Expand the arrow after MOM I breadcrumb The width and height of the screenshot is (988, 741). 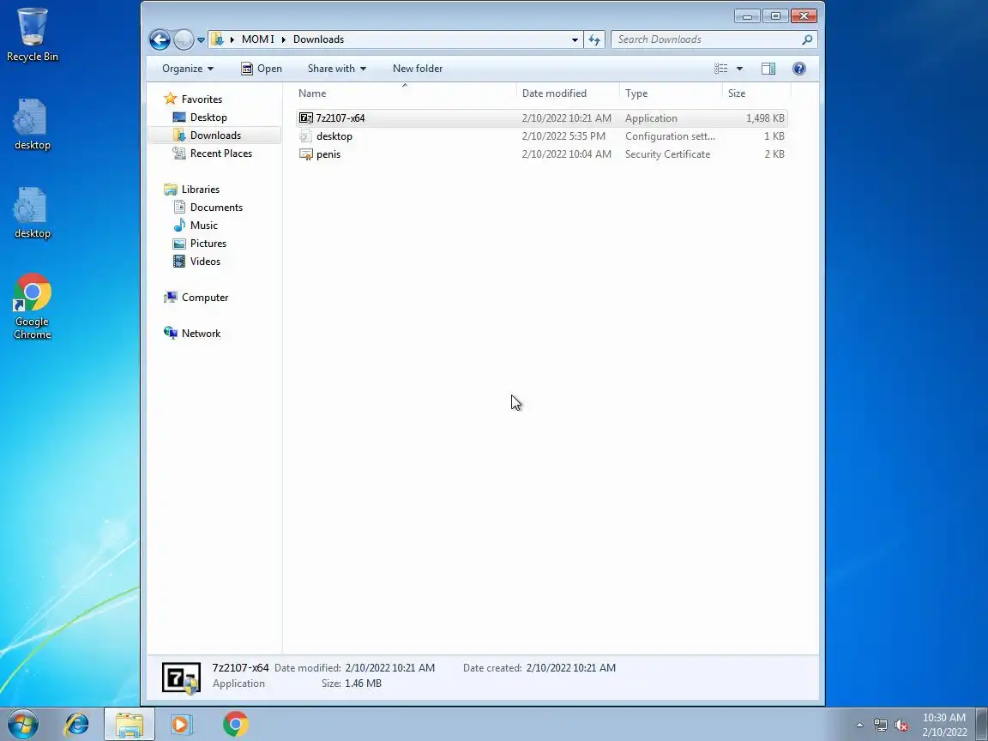pyautogui.click(x=284, y=39)
